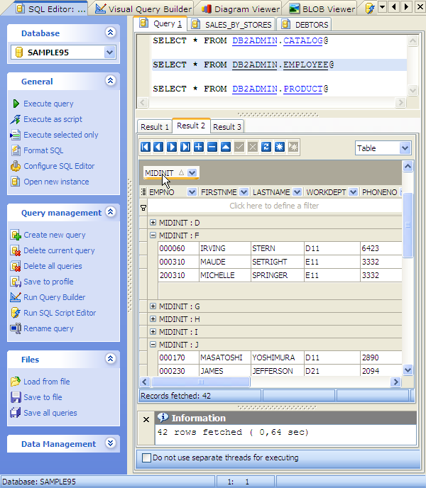Enable 'Do not use separate threads' checkbox
This screenshot has height=488, width=426.
(147, 457)
